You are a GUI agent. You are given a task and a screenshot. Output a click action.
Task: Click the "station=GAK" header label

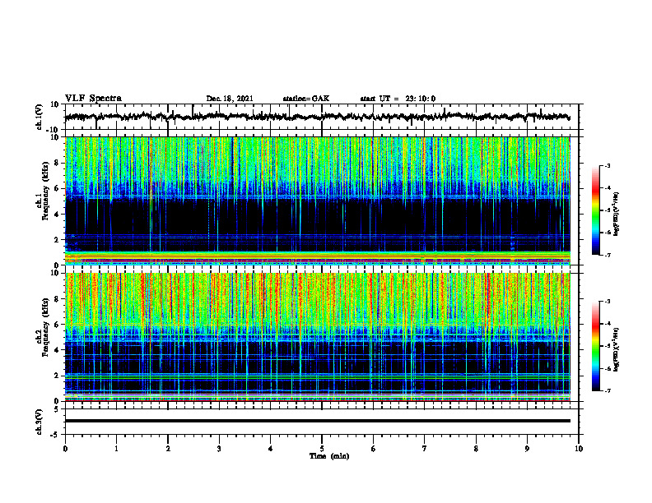tap(306, 99)
